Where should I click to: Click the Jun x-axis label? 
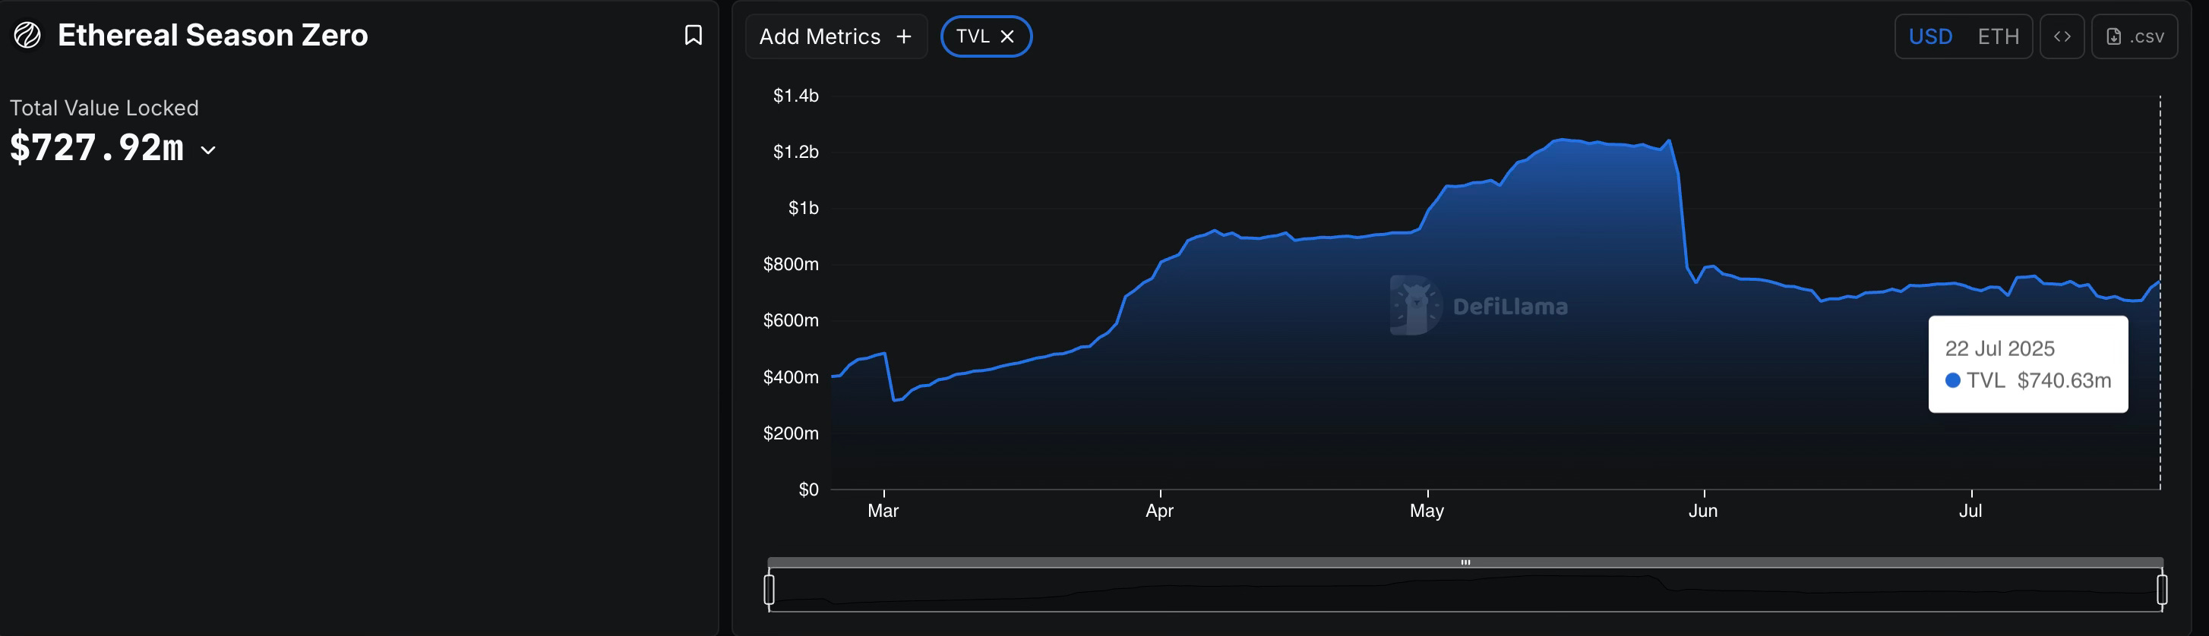[x=1703, y=511]
